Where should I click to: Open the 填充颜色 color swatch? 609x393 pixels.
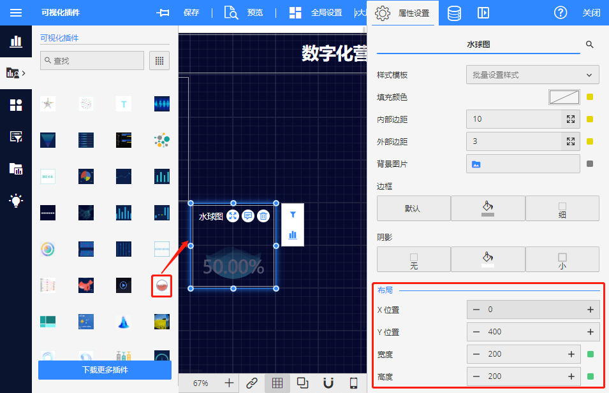564,97
